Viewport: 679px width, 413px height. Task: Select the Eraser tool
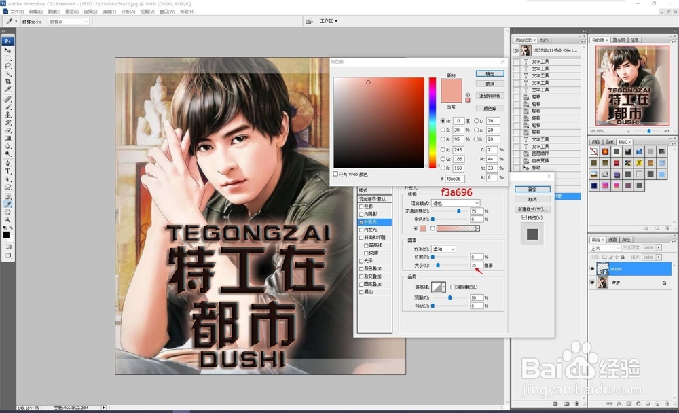point(7,130)
